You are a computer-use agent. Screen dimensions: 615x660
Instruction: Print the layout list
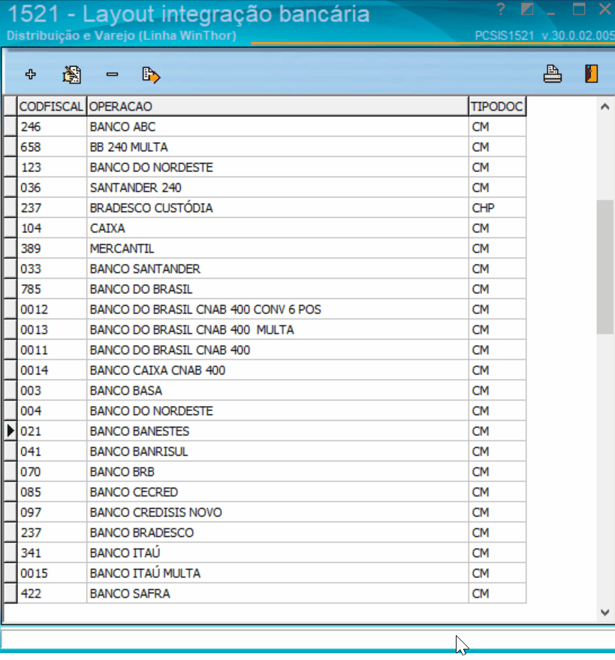pos(553,74)
